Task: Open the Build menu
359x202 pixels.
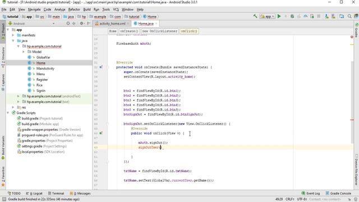Action: 87,10
